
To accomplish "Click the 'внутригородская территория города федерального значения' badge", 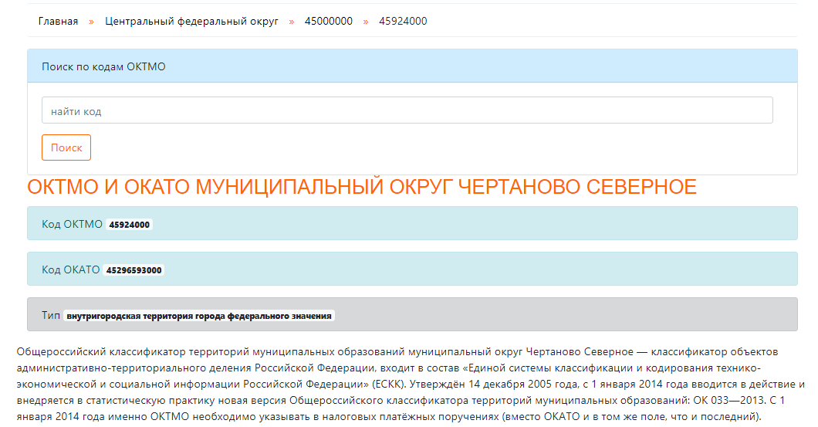I will coord(199,316).
